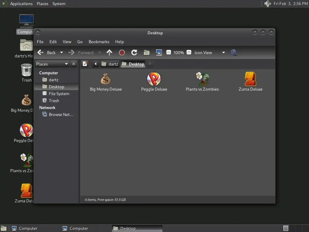Image resolution: width=309 pixels, height=232 pixels.
Task: Click the date and time clock
Action: pyautogui.click(x=291, y=4)
